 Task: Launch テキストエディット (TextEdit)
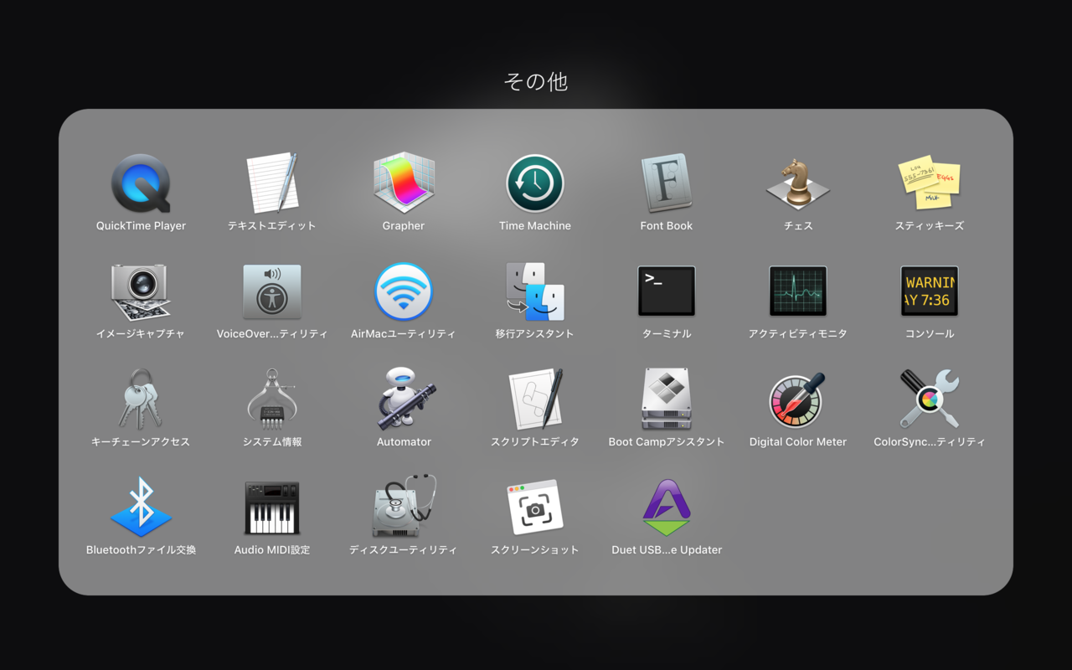point(272,183)
